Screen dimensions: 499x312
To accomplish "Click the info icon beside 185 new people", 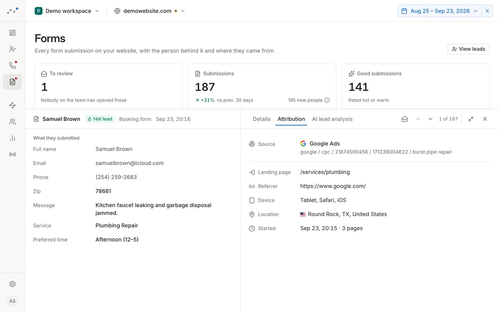I will (327, 100).
